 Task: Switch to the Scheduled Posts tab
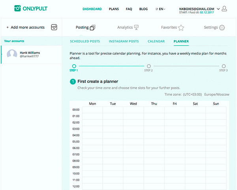[85, 41]
